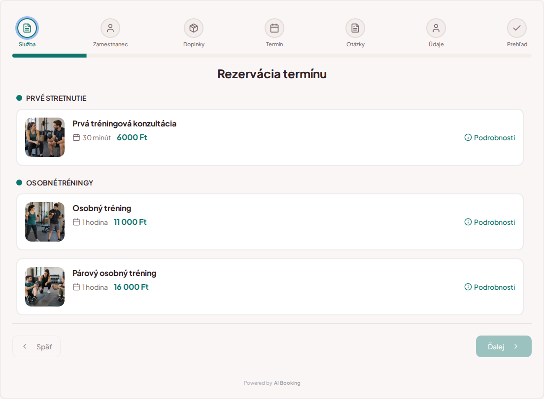Click calendar icon beside 30 minút
The width and height of the screenshot is (544, 399).
tap(76, 137)
